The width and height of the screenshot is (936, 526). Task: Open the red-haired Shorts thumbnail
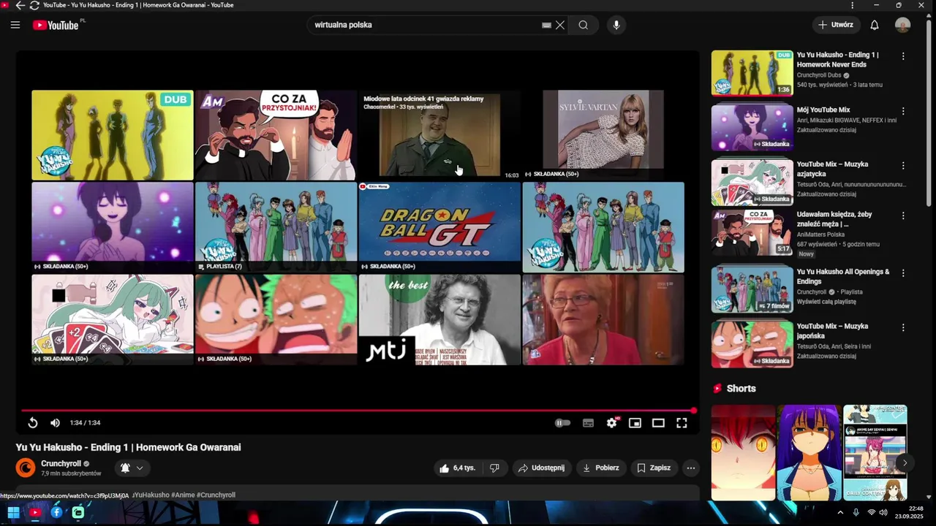click(x=743, y=453)
